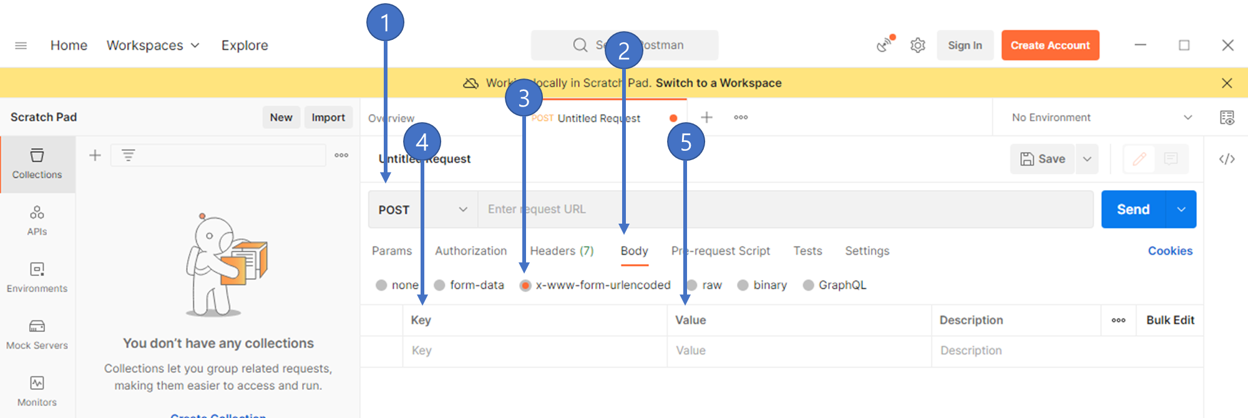The width and height of the screenshot is (1248, 418).
Task: Switch to the Params tab
Action: pos(392,250)
